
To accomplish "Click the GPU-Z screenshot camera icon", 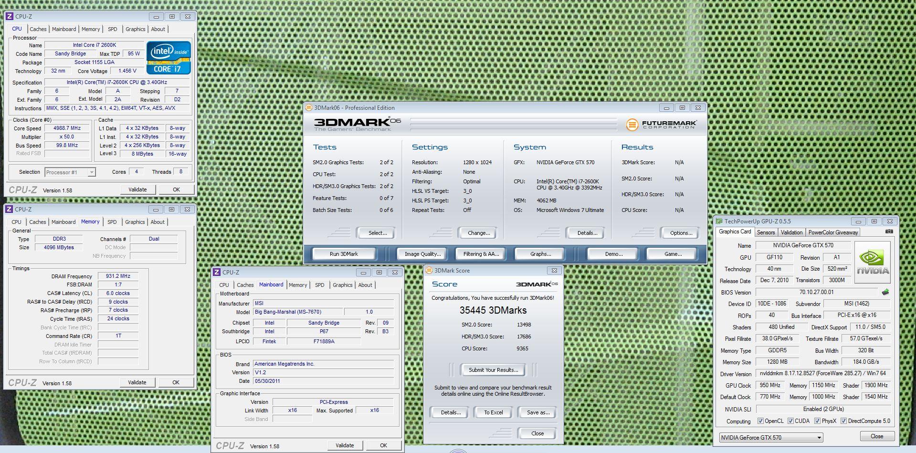I will coord(889,232).
